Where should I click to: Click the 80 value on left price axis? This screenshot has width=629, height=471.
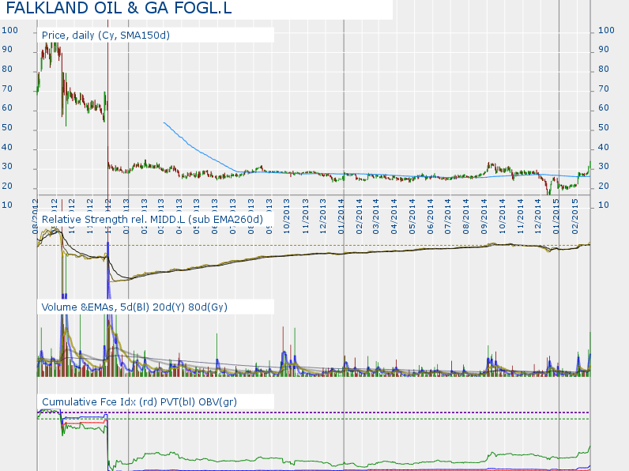tap(7, 69)
